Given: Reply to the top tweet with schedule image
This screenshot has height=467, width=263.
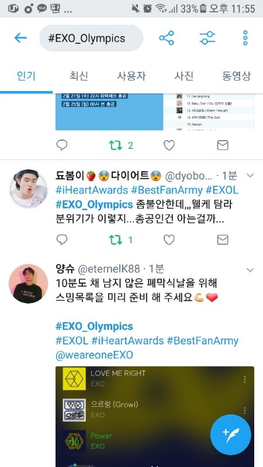Looking at the screenshot, I should 62,145.
